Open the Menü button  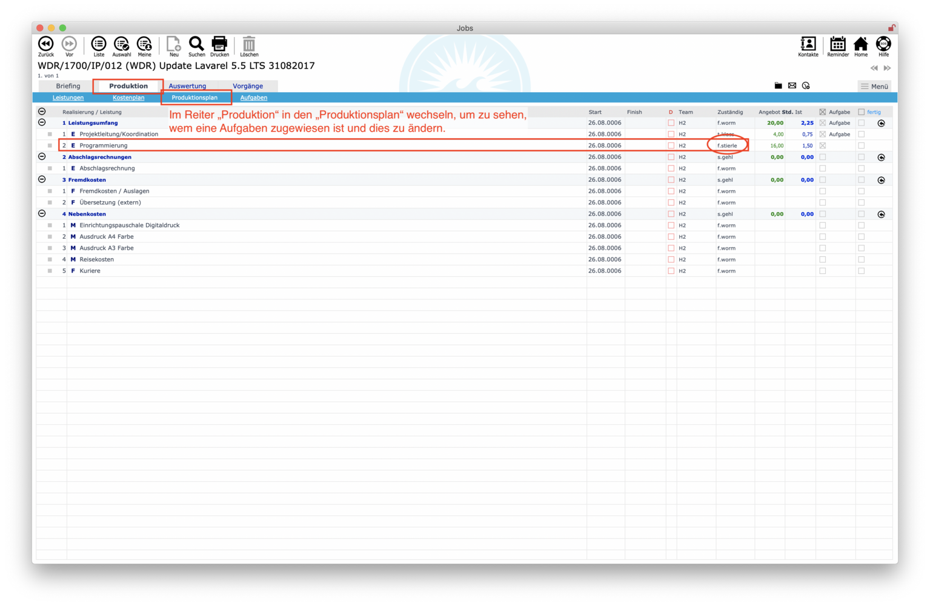tap(874, 86)
